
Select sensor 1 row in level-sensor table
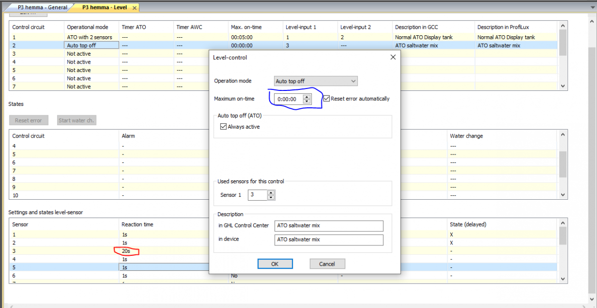pyautogui.click(x=284, y=234)
